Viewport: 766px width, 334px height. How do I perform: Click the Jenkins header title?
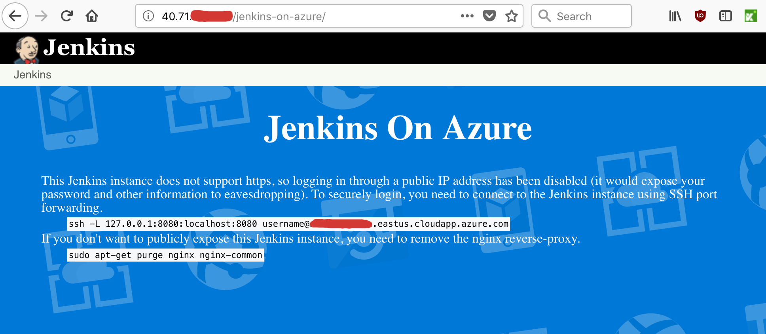pos(89,47)
